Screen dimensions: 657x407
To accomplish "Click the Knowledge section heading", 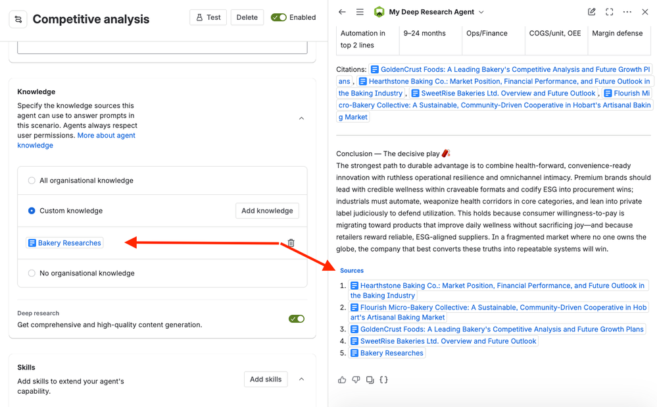I will coord(36,92).
